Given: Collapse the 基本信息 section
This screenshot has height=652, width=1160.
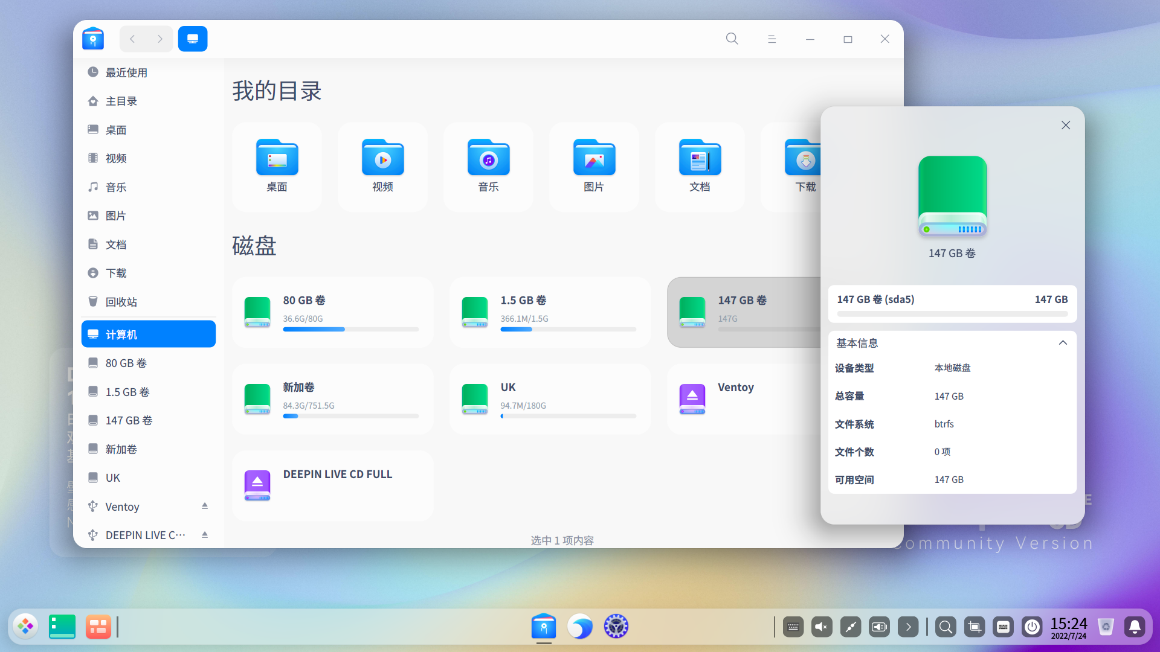Looking at the screenshot, I should [x=1063, y=343].
